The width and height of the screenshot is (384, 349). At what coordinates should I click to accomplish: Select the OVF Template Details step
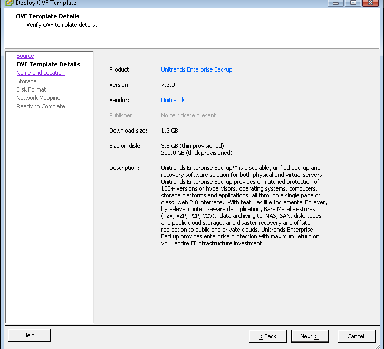(48, 64)
